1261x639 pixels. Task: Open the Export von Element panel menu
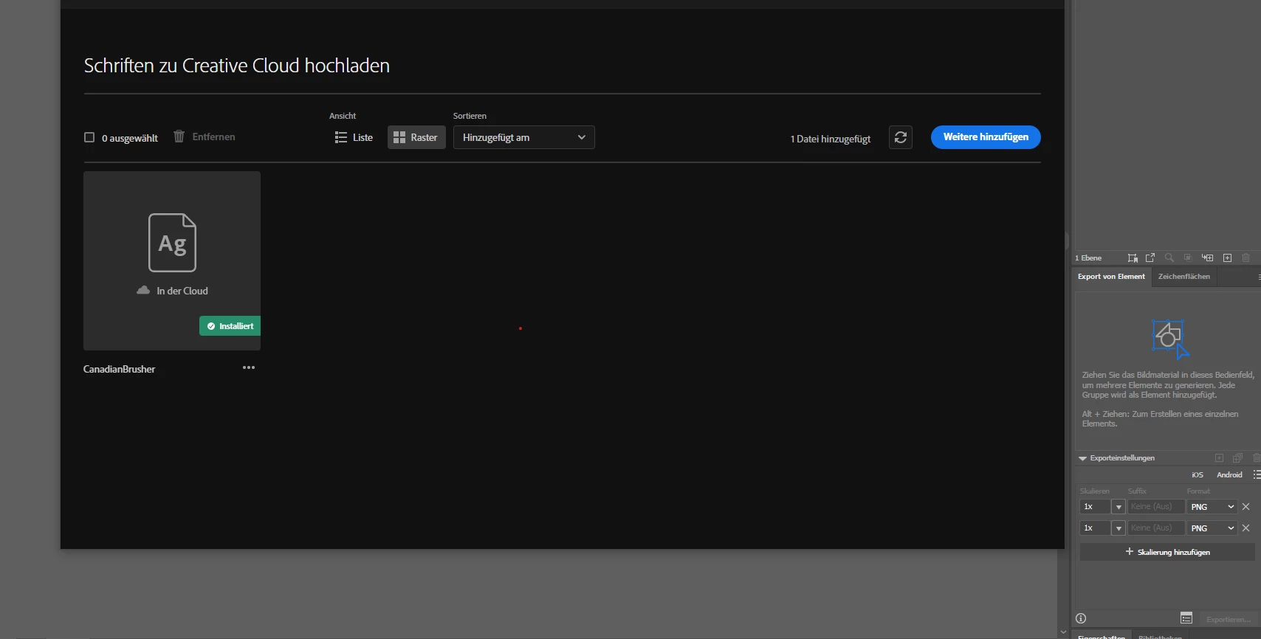click(1258, 277)
